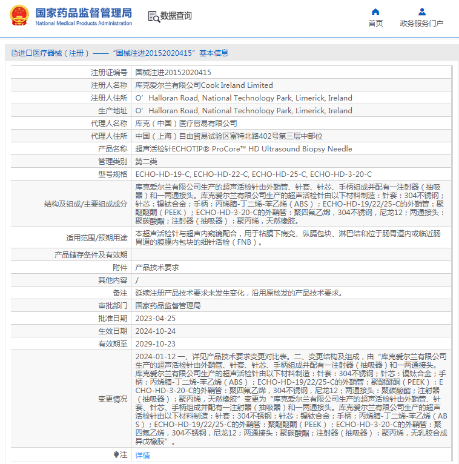Click the 变更情况 row label
Viewport: 459px width, 464px height.
coord(113,399)
